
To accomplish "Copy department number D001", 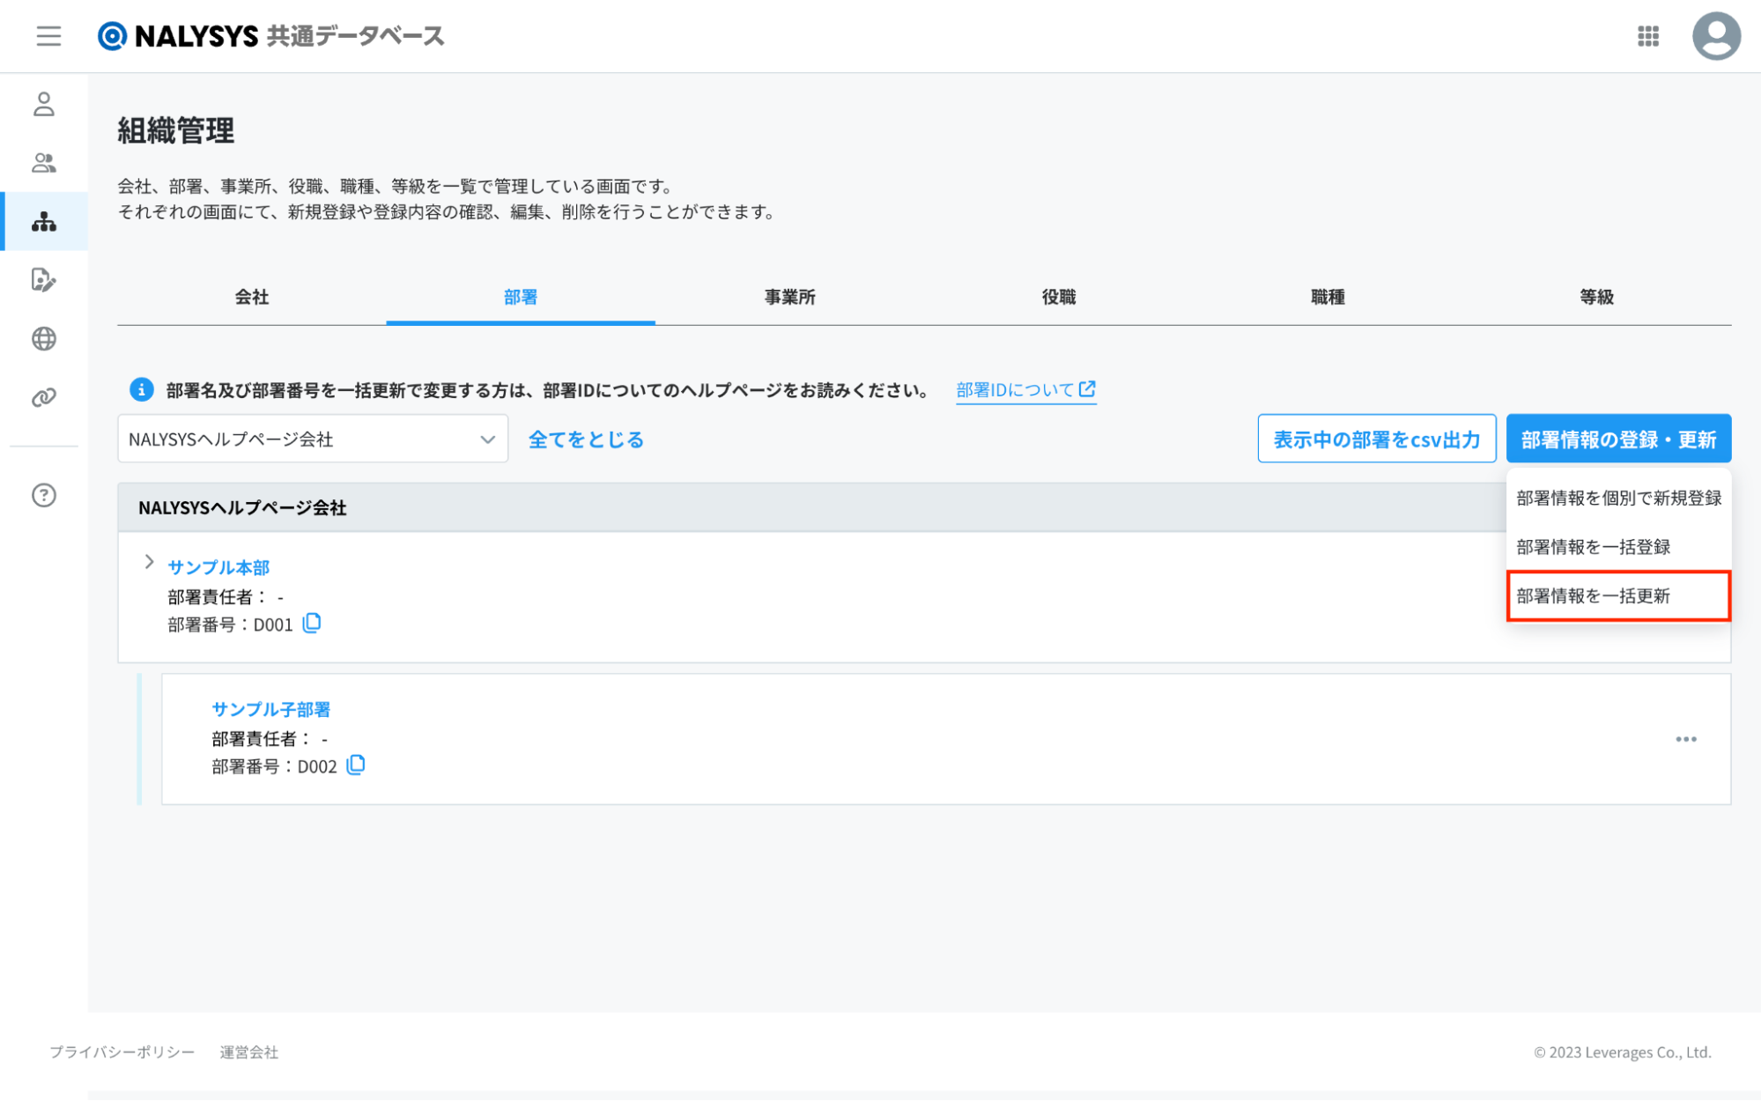I will coord(312,624).
